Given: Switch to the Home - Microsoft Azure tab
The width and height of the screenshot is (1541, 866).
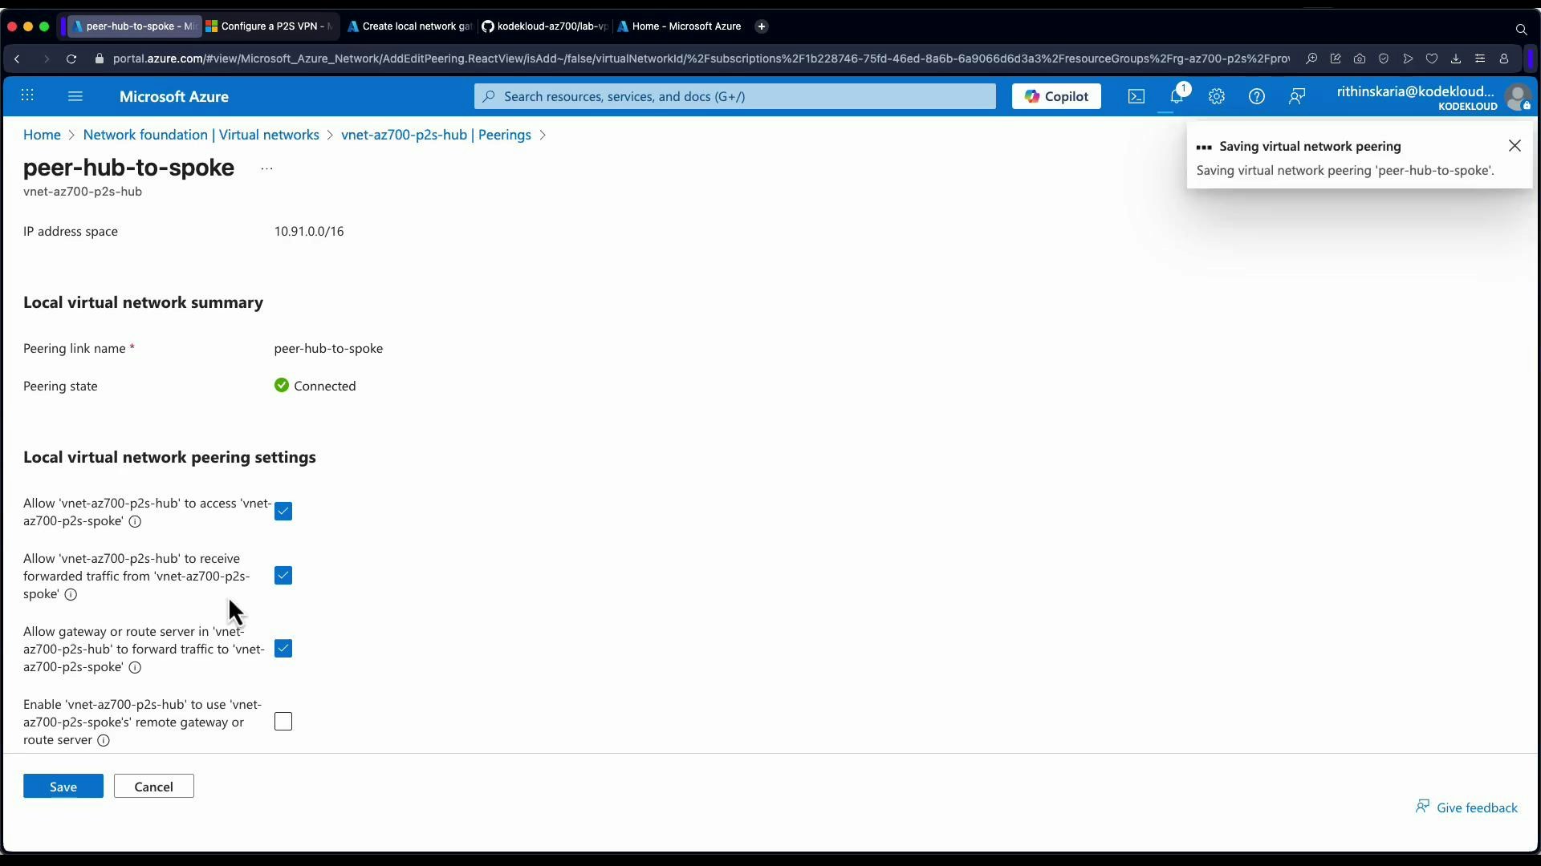Looking at the screenshot, I should click(x=684, y=26).
